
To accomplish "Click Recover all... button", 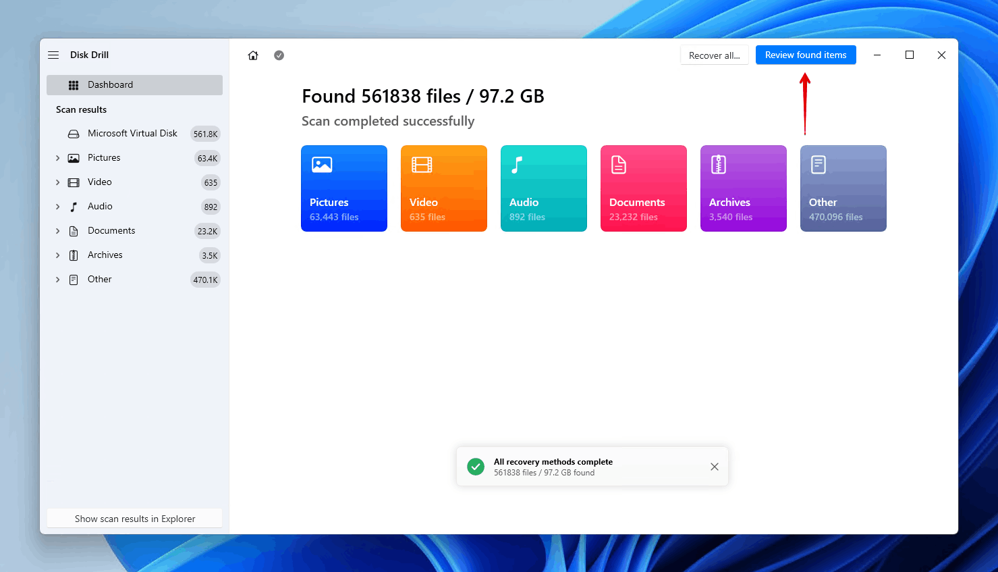I will pyautogui.click(x=715, y=55).
